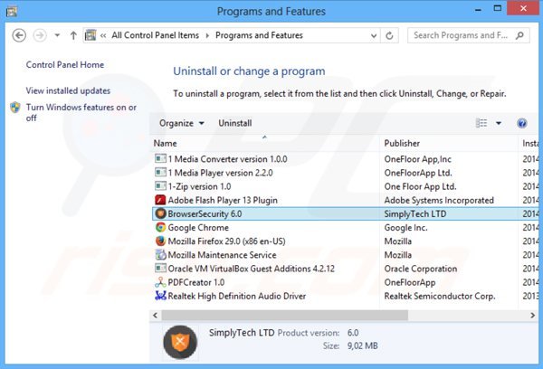This screenshot has width=543, height=369.
Task: Maximize the Programs and Features window
Action: point(497,9)
